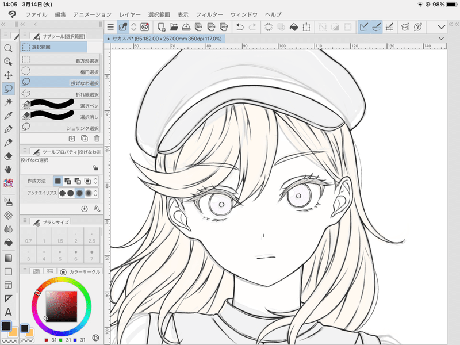Image resolution: width=460 pixels, height=345 pixels.
Task: Choose 楕円選択 sub tool
Action: 60,71
